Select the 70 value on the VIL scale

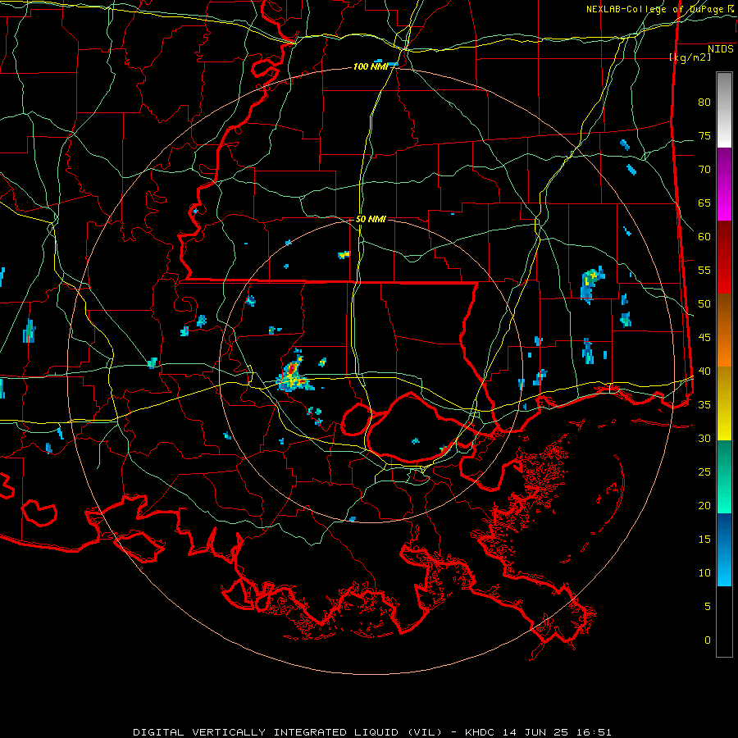point(704,170)
